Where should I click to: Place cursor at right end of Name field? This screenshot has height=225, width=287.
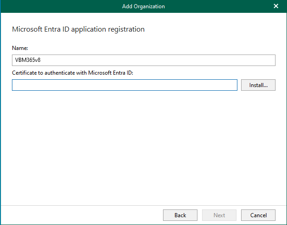(271, 60)
